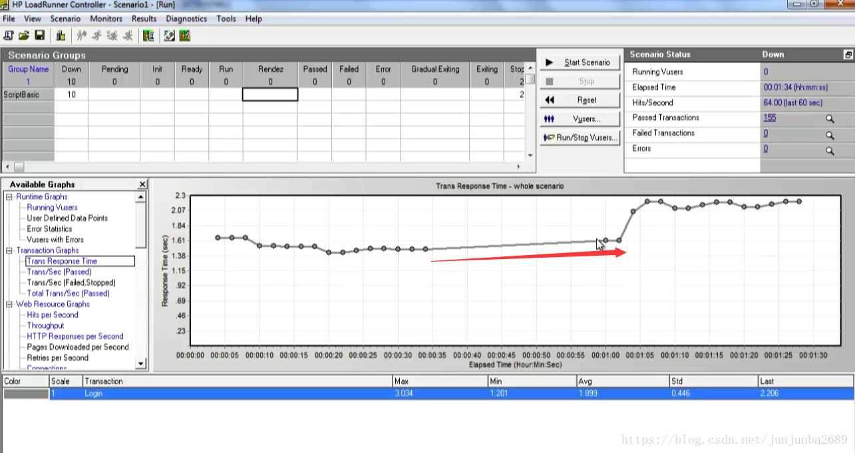
Task: Select Running Vusers graph in tree
Action: click(52, 207)
